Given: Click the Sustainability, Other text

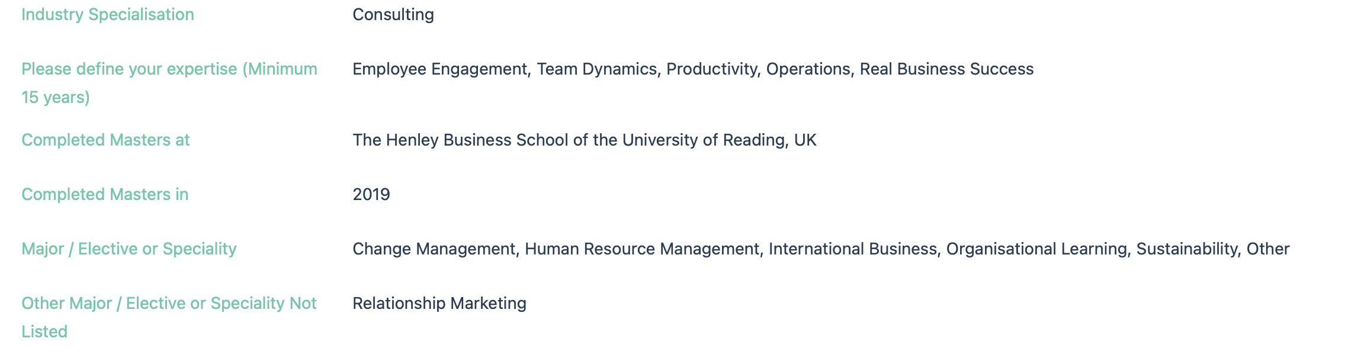Looking at the screenshot, I should [1213, 249].
